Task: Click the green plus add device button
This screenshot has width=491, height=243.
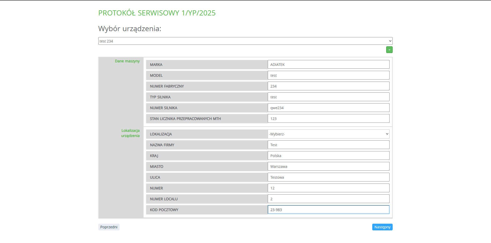Action: [389, 50]
